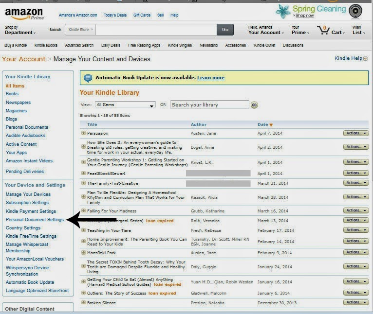
Task: Click the Automatic Book Update speech bubble icon
Action: [x=88, y=78]
